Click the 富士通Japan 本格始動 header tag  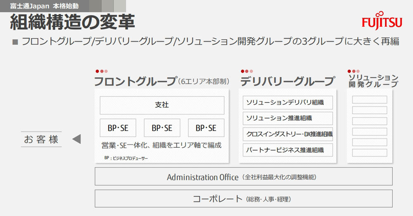click(44, 6)
